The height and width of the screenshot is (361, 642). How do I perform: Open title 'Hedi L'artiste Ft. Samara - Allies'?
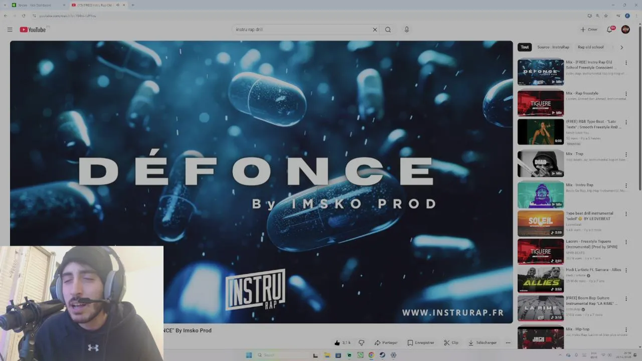tap(593, 270)
